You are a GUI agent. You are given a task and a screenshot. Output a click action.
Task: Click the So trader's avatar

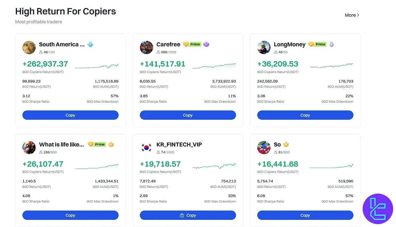click(x=264, y=148)
